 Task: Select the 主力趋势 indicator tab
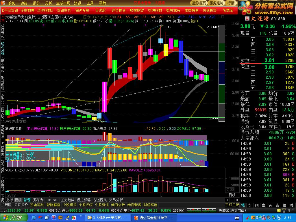[x=67, y=200]
